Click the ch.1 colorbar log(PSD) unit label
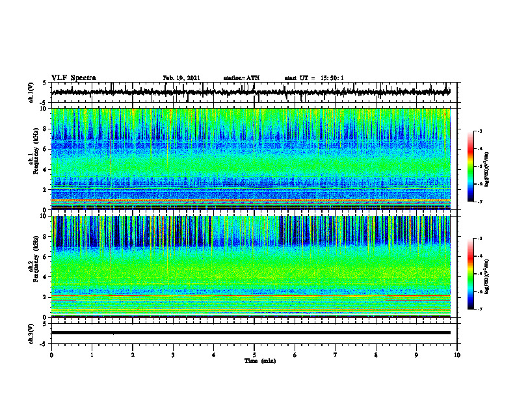The height and width of the screenshot is (398, 515). tap(487, 170)
